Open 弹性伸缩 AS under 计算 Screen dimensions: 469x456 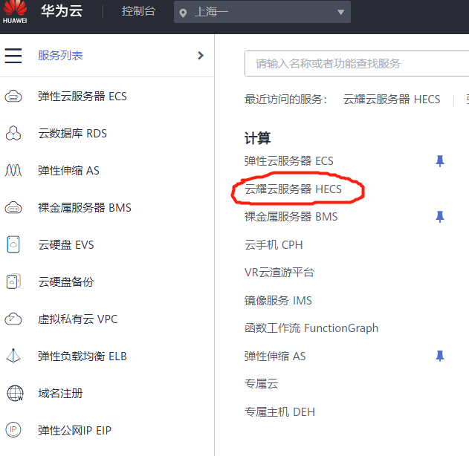275,356
